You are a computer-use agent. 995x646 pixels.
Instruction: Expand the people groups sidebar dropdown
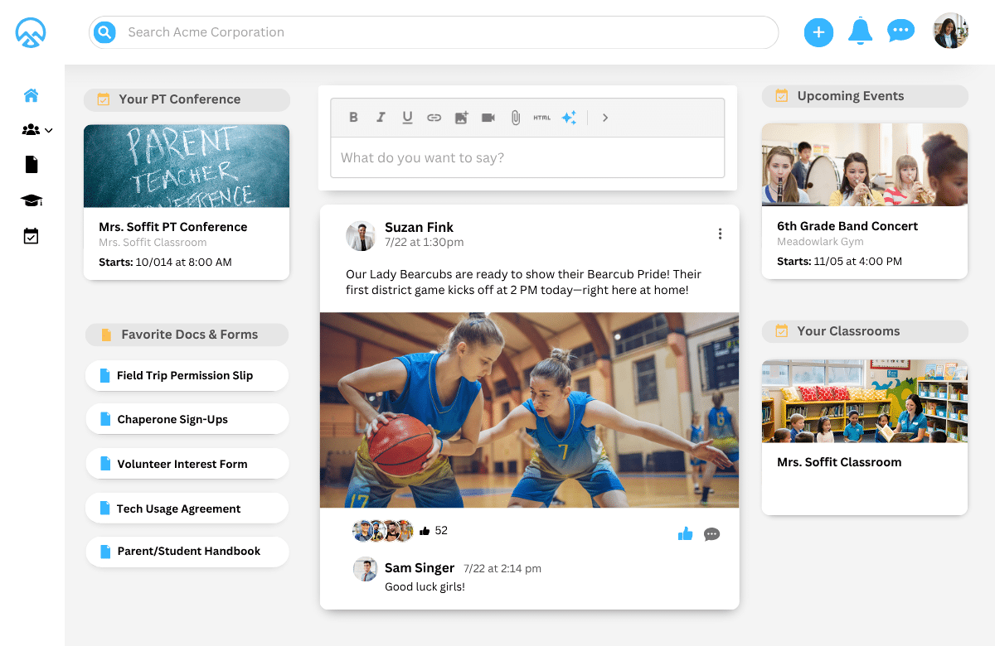(x=37, y=130)
